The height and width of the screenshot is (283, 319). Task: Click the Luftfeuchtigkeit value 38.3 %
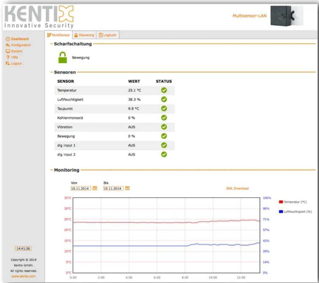[134, 99]
